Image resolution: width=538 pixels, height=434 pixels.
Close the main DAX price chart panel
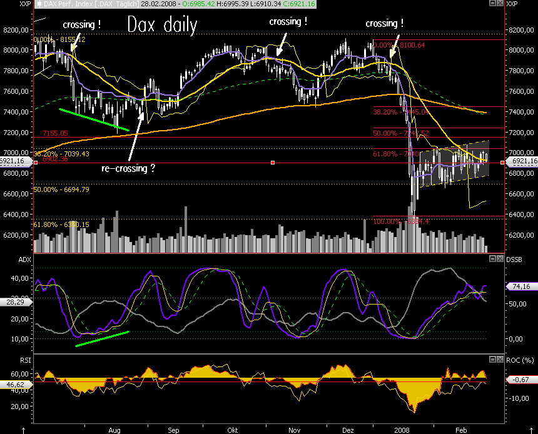pos(500,3)
